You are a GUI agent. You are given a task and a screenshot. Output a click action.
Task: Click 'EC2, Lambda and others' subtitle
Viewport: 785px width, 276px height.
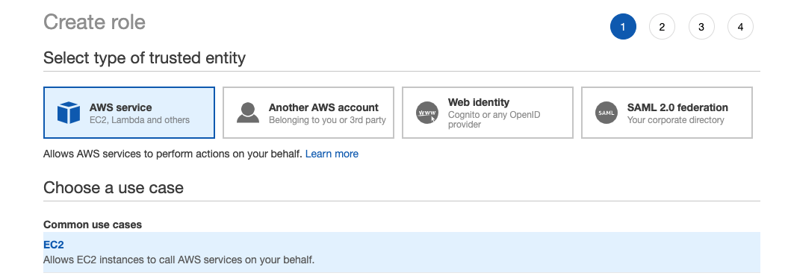coord(140,120)
